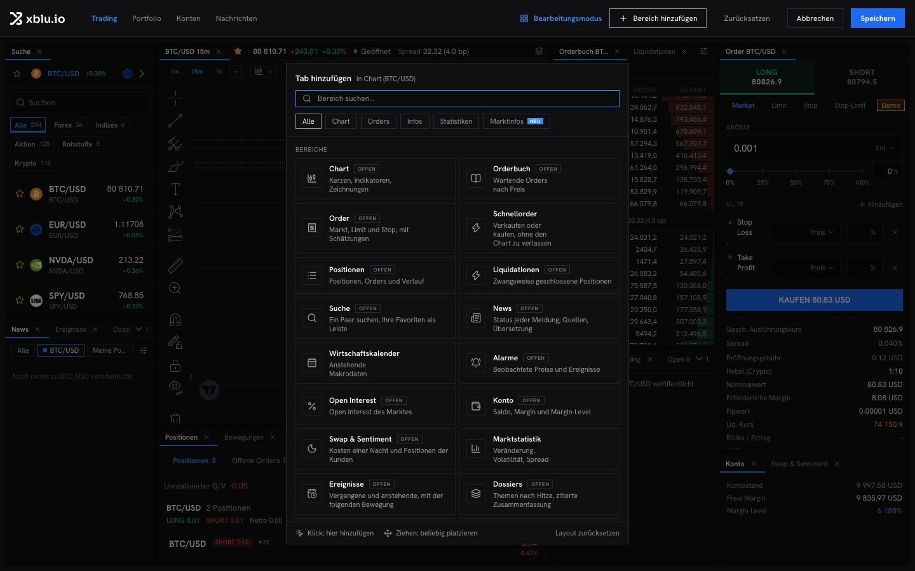Click the layers icon in chart header
The height and width of the screenshot is (571, 915).
tap(539, 51)
